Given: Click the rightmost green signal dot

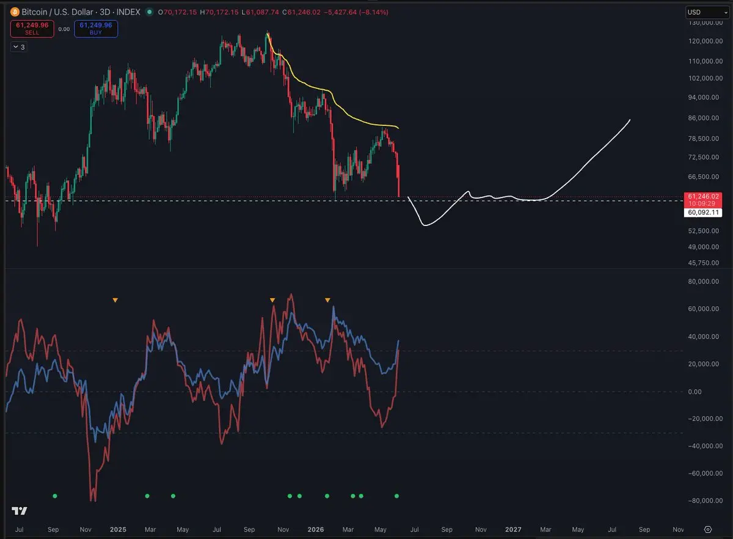Looking at the screenshot, I should pyautogui.click(x=397, y=496).
